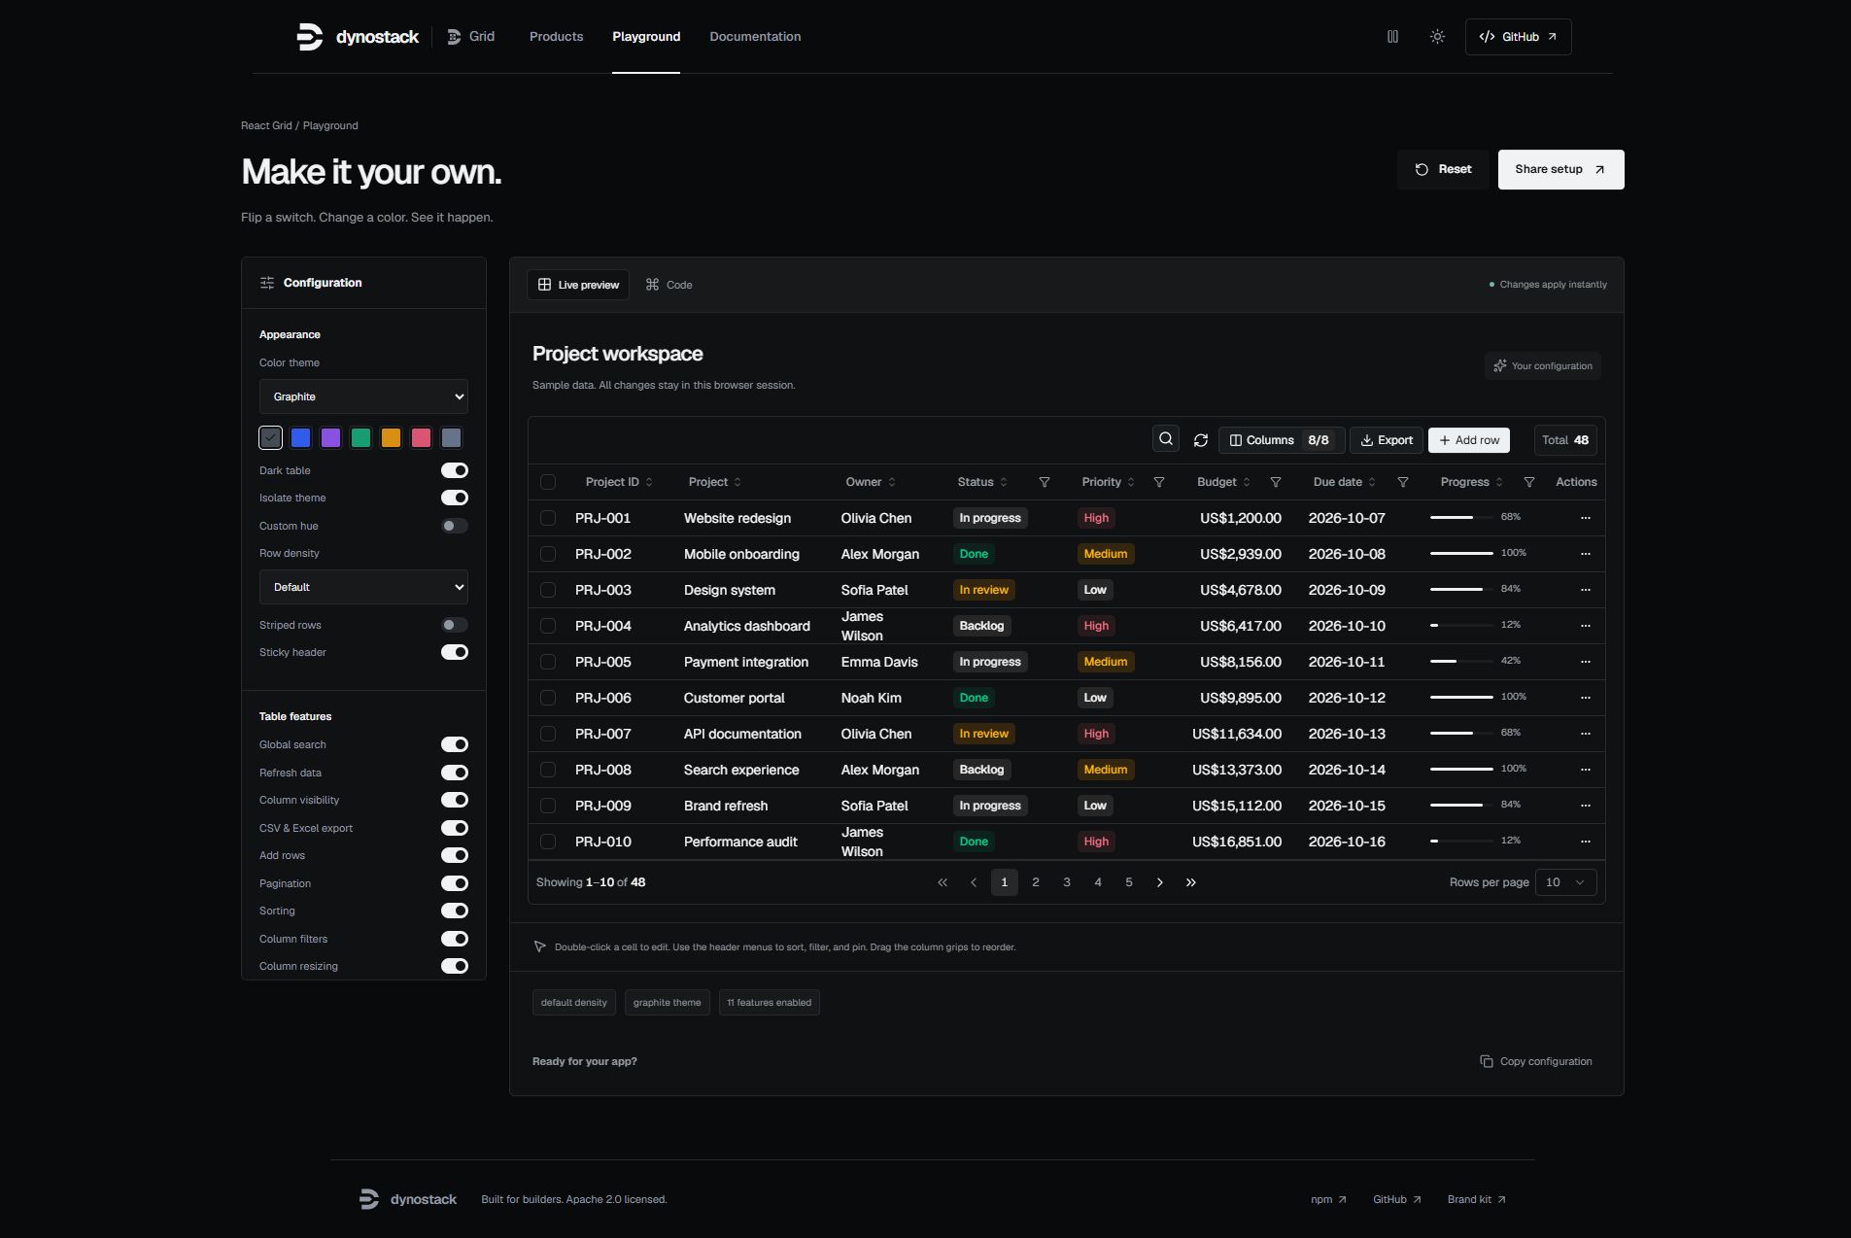Click Copy configuration
Image resolution: width=1851 pixels, height=1238 pixels.
pyautogui.click(x=1536, y=1061)
